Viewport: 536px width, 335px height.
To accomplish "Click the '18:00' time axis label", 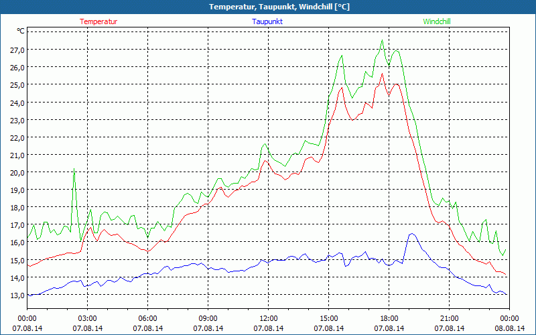I will tap(389, 319).
